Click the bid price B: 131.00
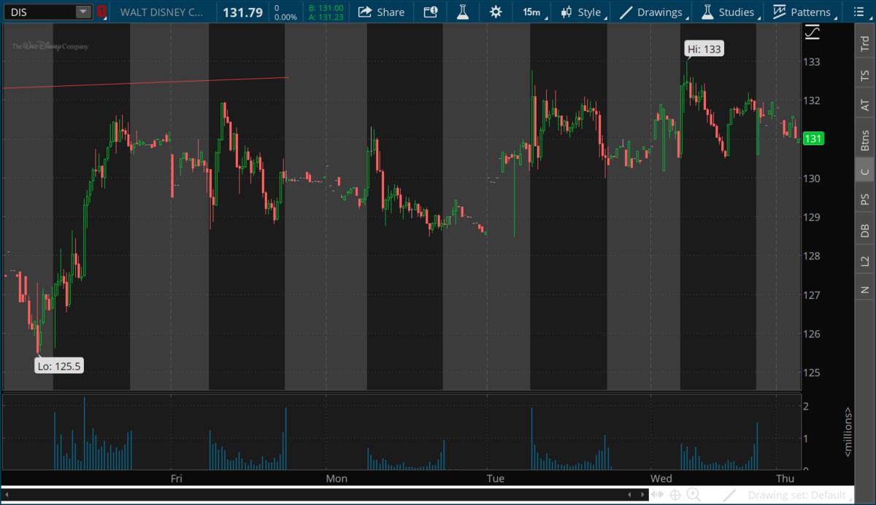Screen dimensions: 876x505 (x=326, y=7)
